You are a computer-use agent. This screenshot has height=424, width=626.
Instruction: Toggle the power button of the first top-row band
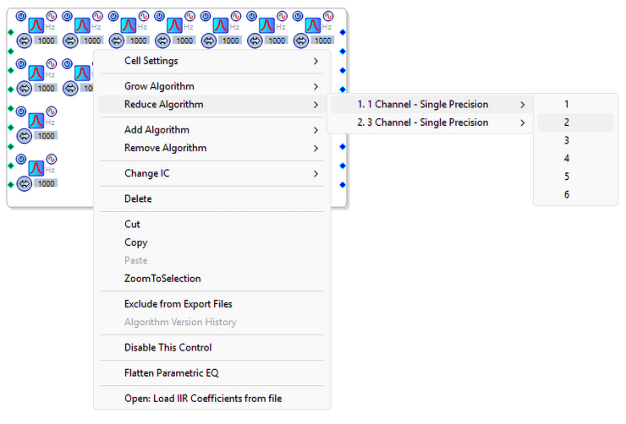click(x=22, y=16)
